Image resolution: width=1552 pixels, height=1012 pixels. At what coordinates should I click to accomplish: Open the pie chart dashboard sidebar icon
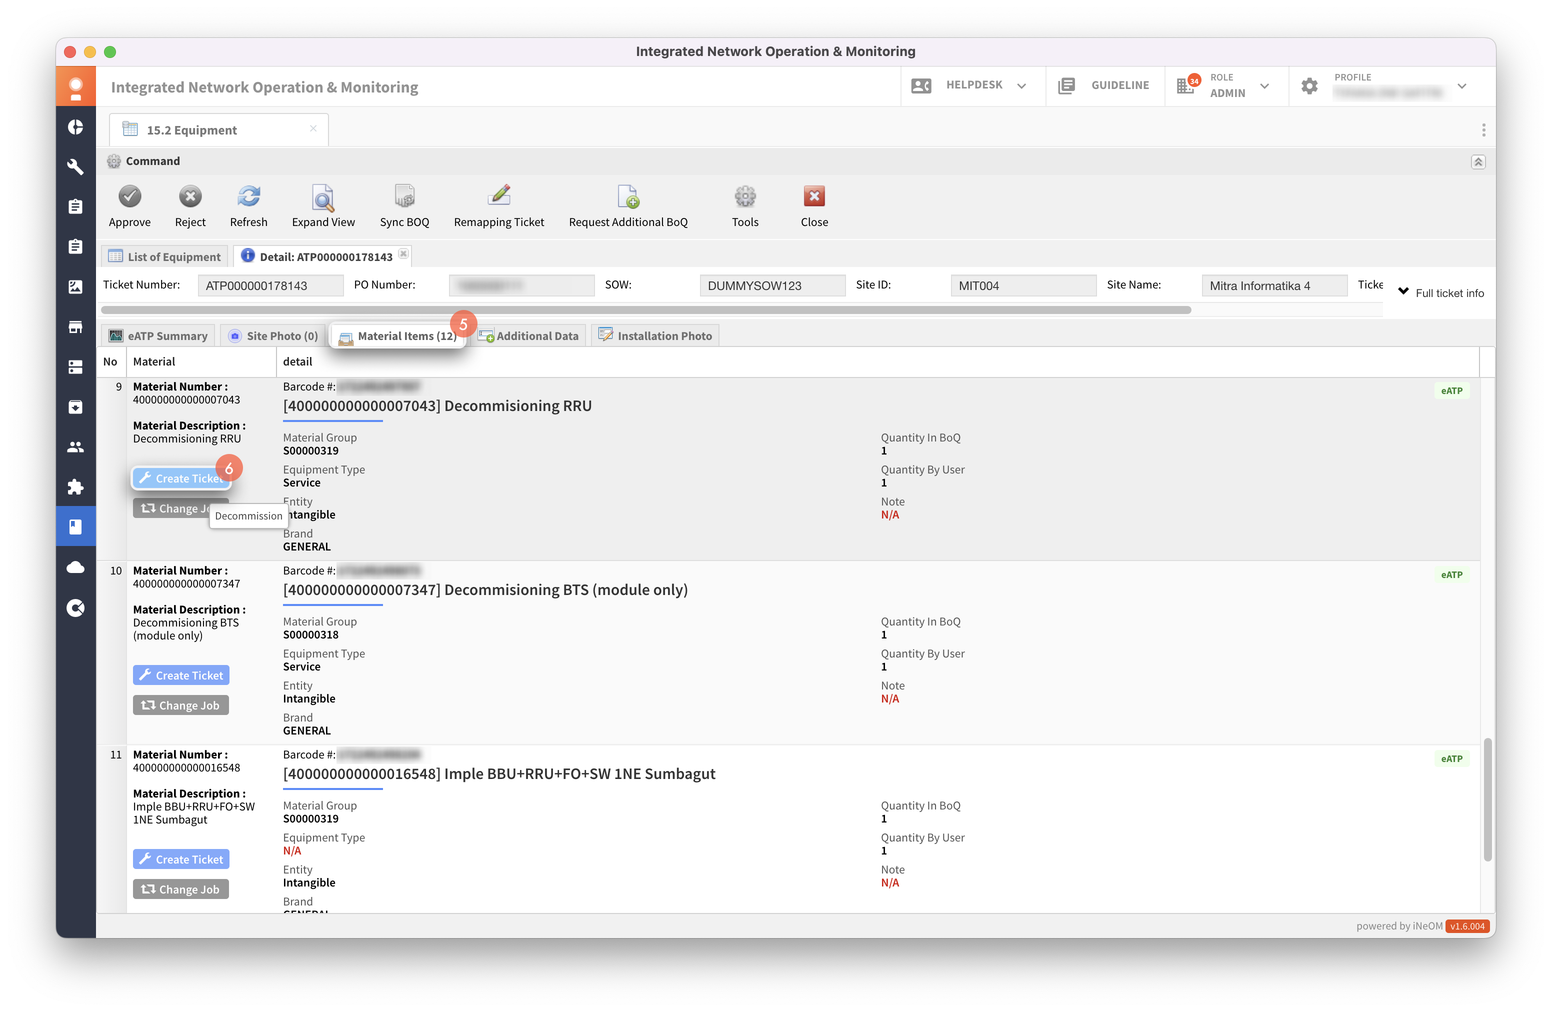(75, 127)
